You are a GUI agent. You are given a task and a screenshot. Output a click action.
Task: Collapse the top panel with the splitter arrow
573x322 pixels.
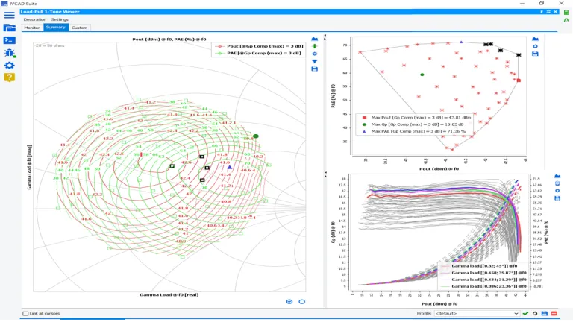(325, 37)
